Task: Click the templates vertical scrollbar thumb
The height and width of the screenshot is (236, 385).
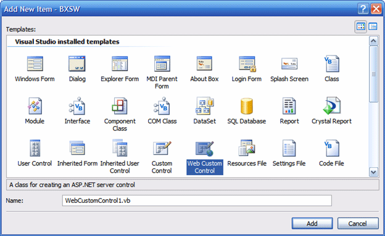Action: (x=373, y=74)
